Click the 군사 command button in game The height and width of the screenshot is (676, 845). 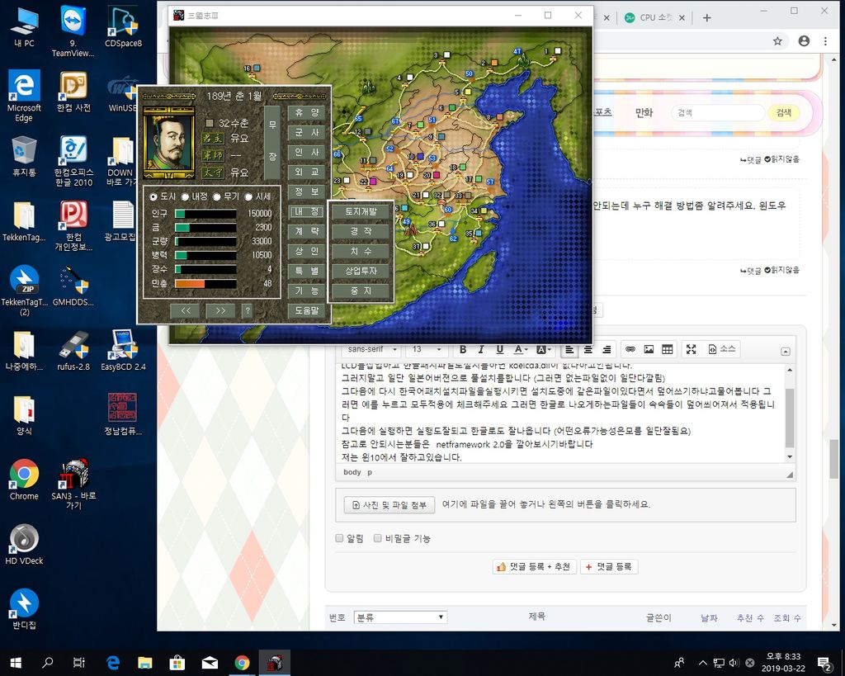click(307, 133)
